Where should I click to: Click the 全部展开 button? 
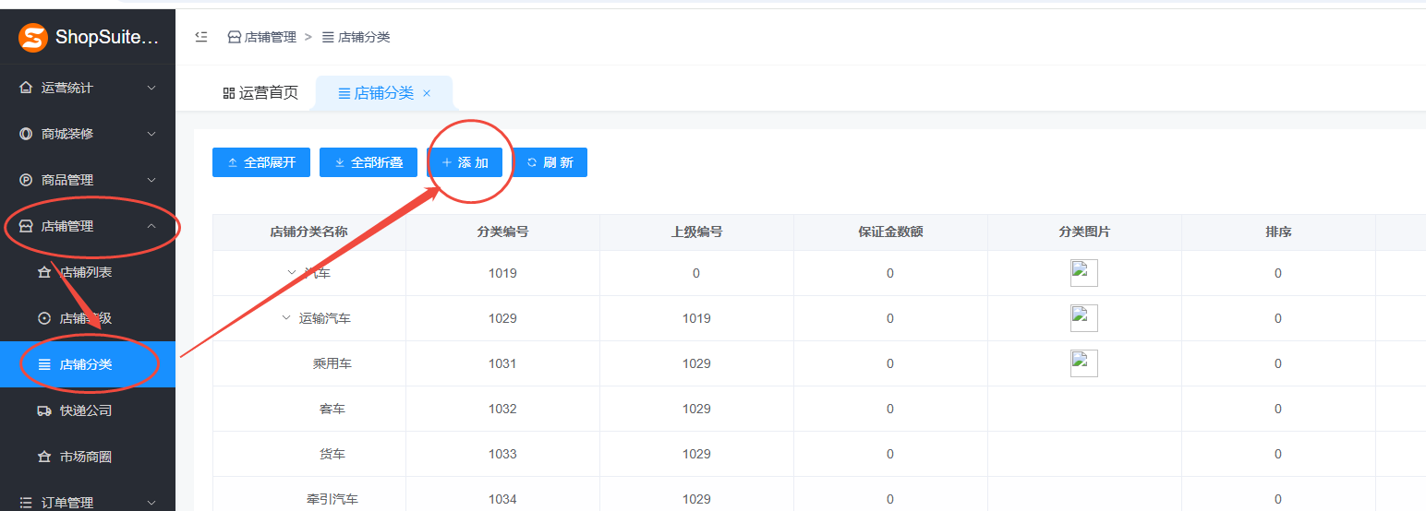point(261,162)
